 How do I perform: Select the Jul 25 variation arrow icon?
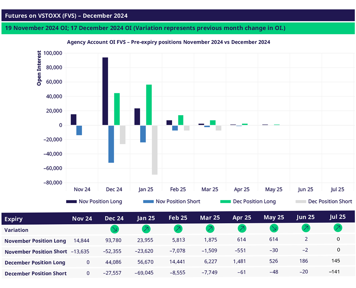pyautogui.click(x=337, y=229)
